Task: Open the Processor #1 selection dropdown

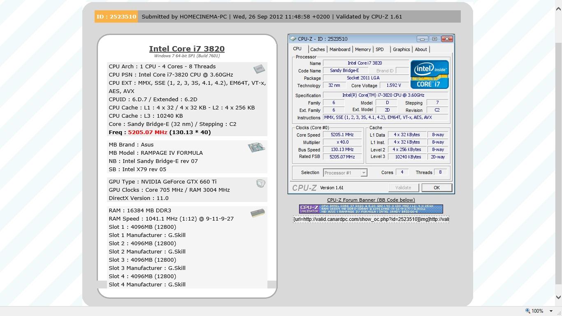Action: click(x=364, y=173)
